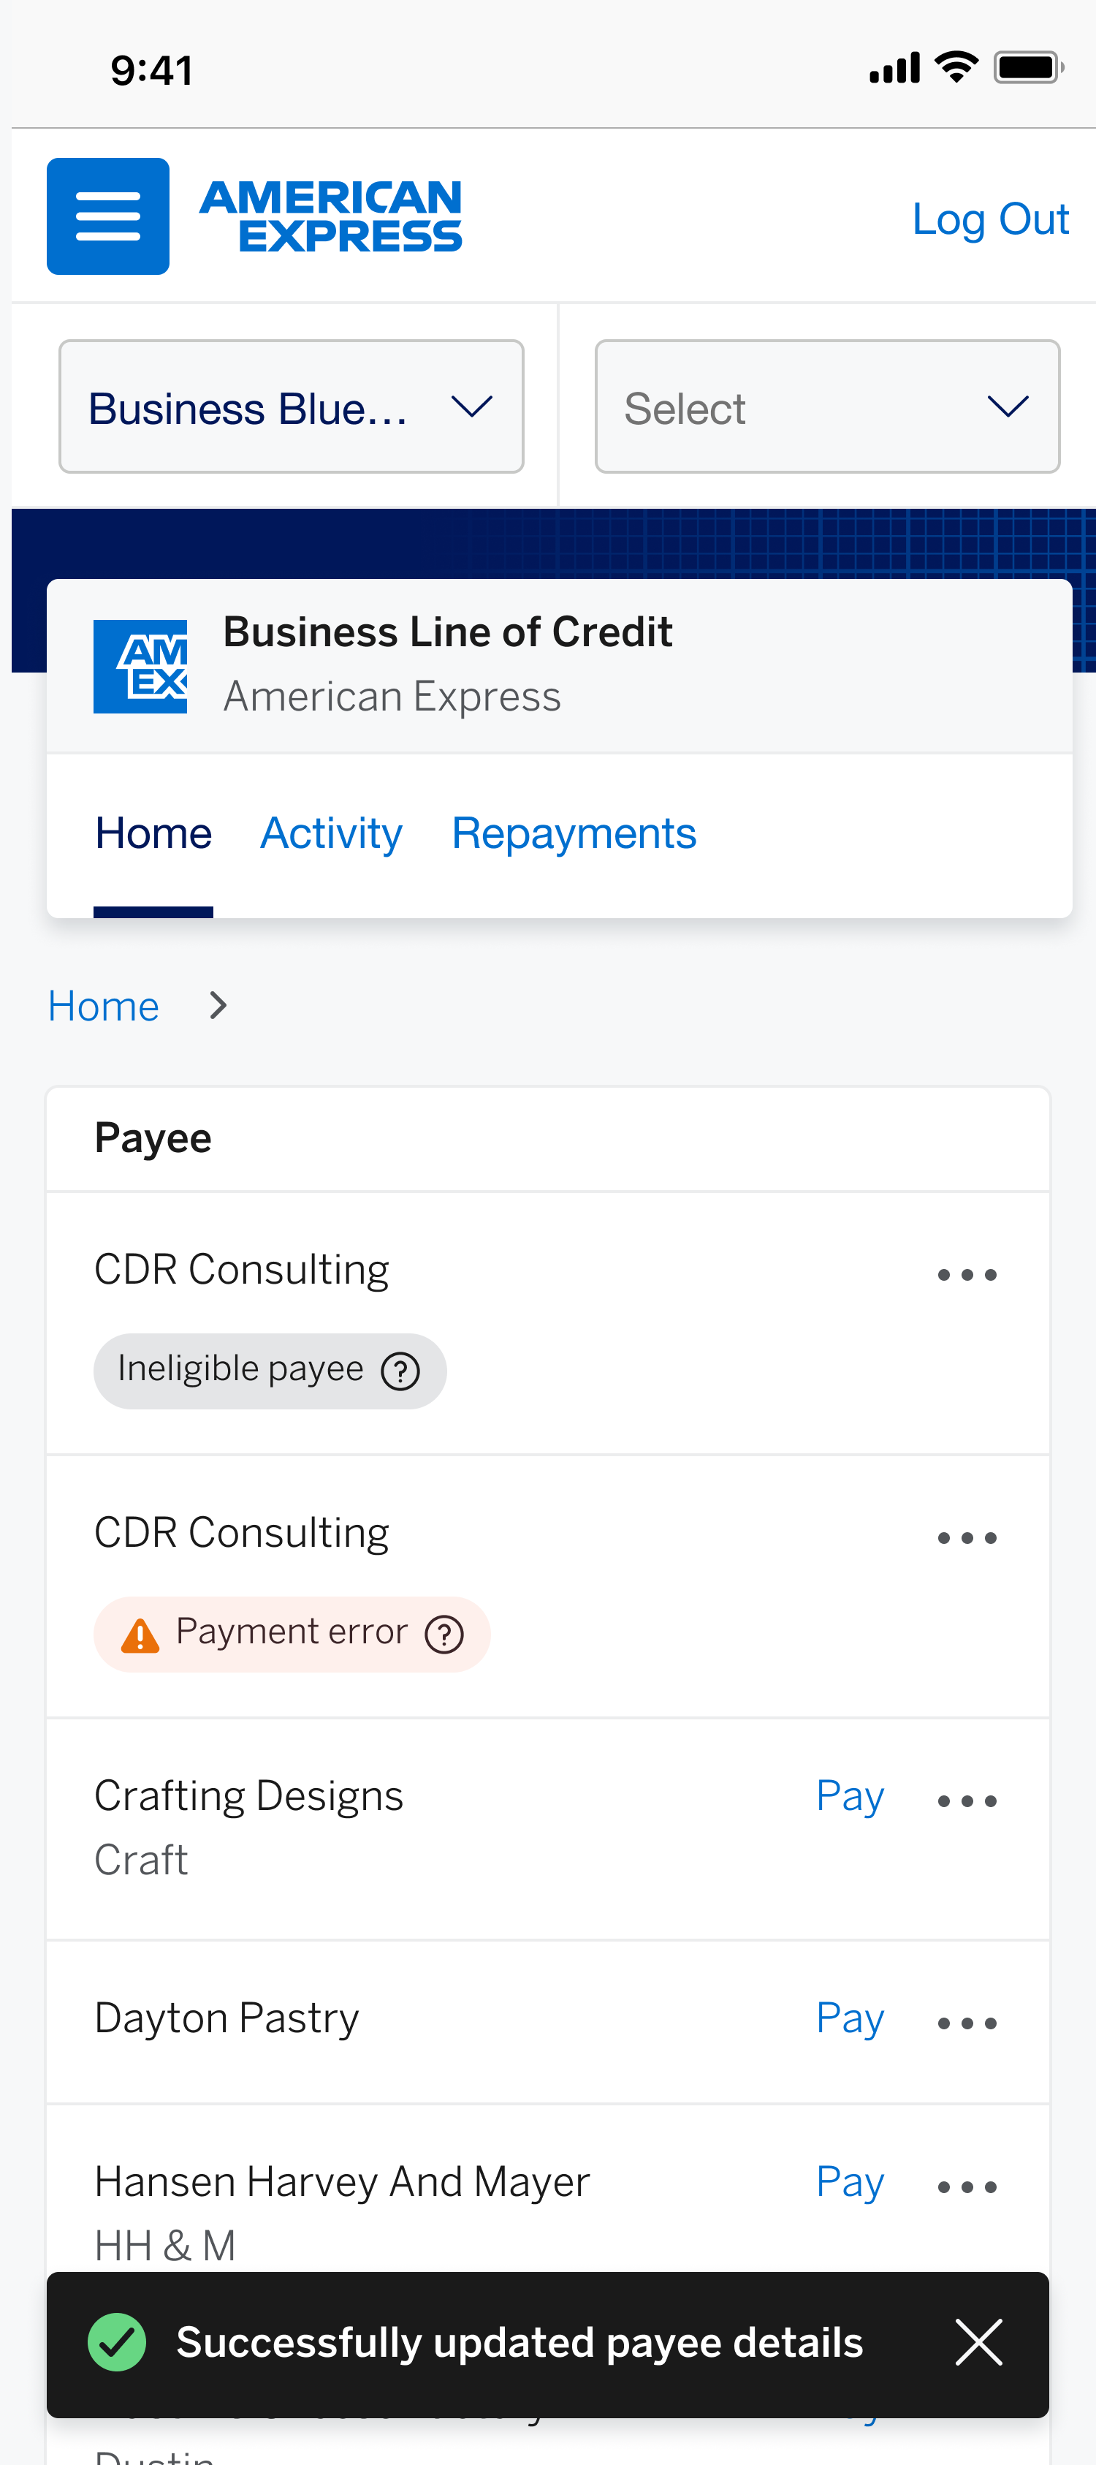The width and height of the screenshot is (1096, 2465).
Task: Open three-dot menu for payee with Payment error
Action: (967, 1538)
